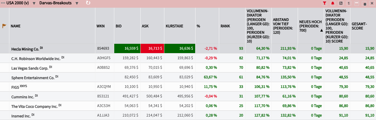Click the three-dot drag handle icon
Image resolution: width=376 pixels, height=120 pixels.
click(3, 3)
